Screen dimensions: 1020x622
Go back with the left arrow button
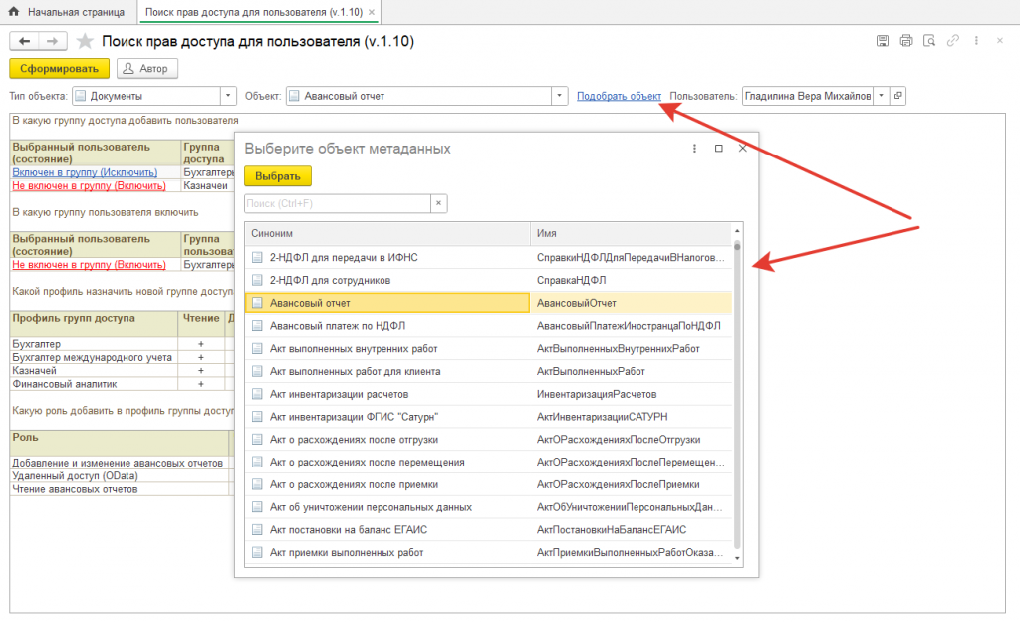[x=24, y=41]
